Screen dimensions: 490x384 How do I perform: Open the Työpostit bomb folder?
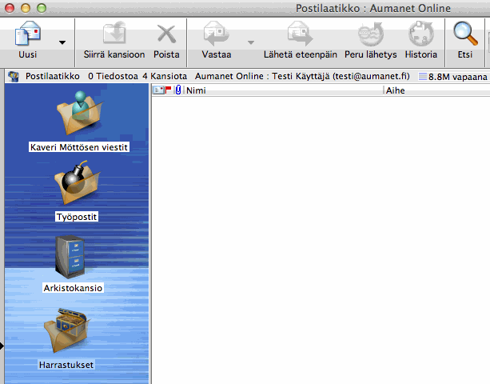tap(77, 184)
